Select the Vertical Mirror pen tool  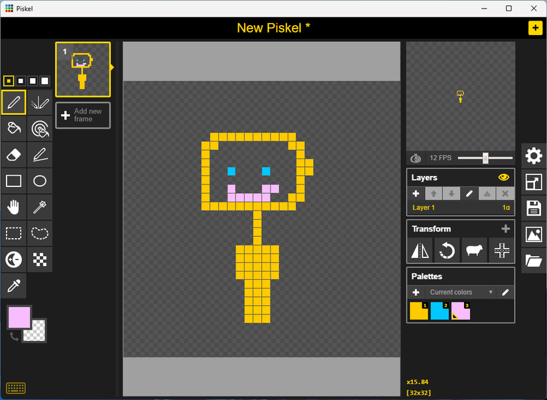pyautogui.click(x=40, y=102)
